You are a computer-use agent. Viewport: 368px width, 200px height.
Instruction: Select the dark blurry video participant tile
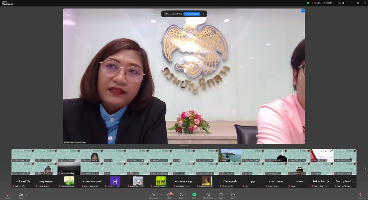pyautogui.click(x=69, y=168)
